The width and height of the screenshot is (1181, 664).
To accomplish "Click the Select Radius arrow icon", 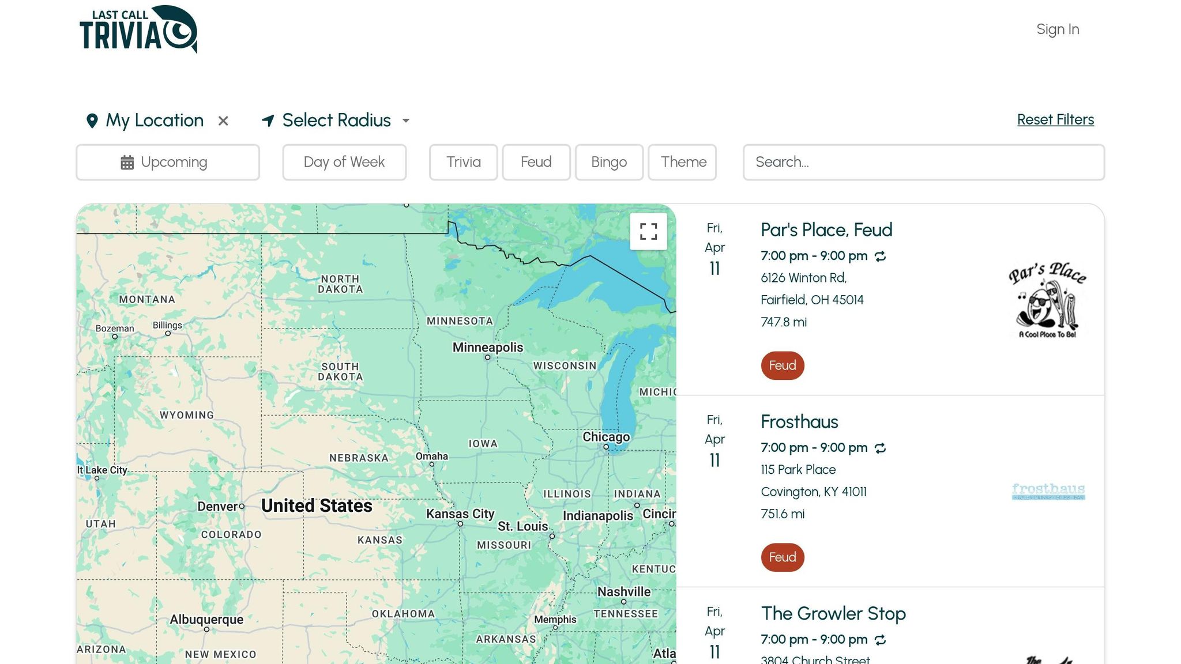I will pos(268,120).
